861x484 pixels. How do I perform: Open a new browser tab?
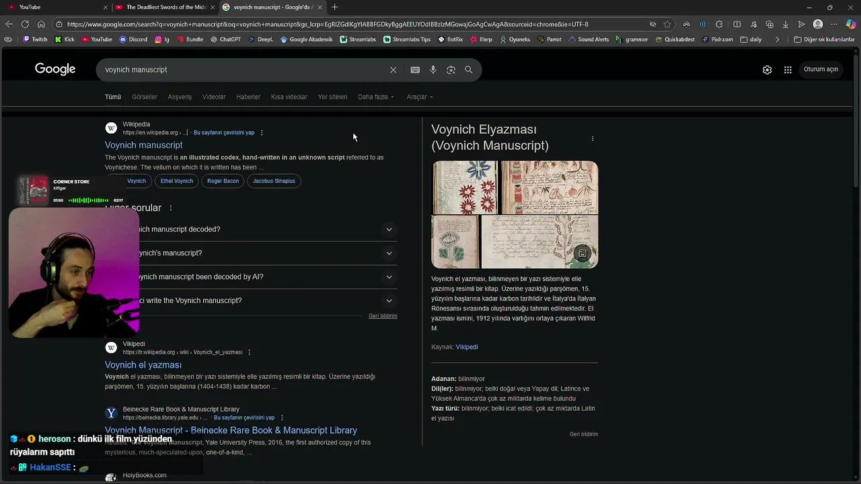pos(335,7)
